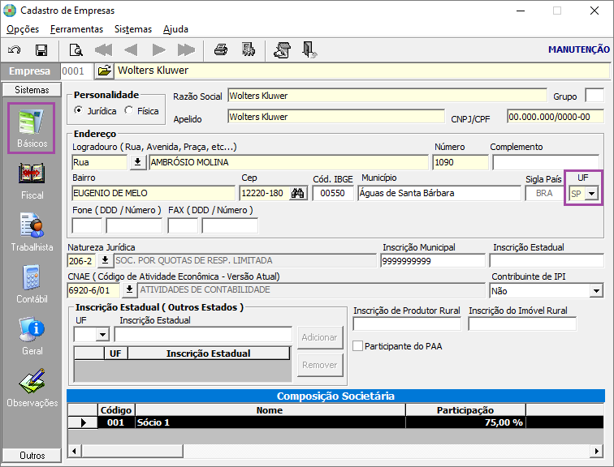Screen dimensions: 614x467
Task: Click the Complemento field
Action: click(x=546, y=162)
